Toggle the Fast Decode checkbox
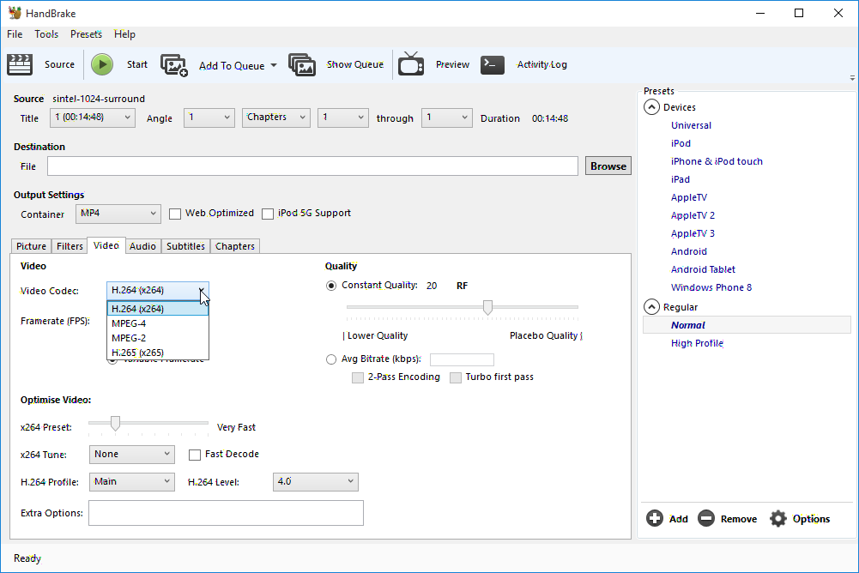Viewport: 859px width, 573px height. pos(195,455)
